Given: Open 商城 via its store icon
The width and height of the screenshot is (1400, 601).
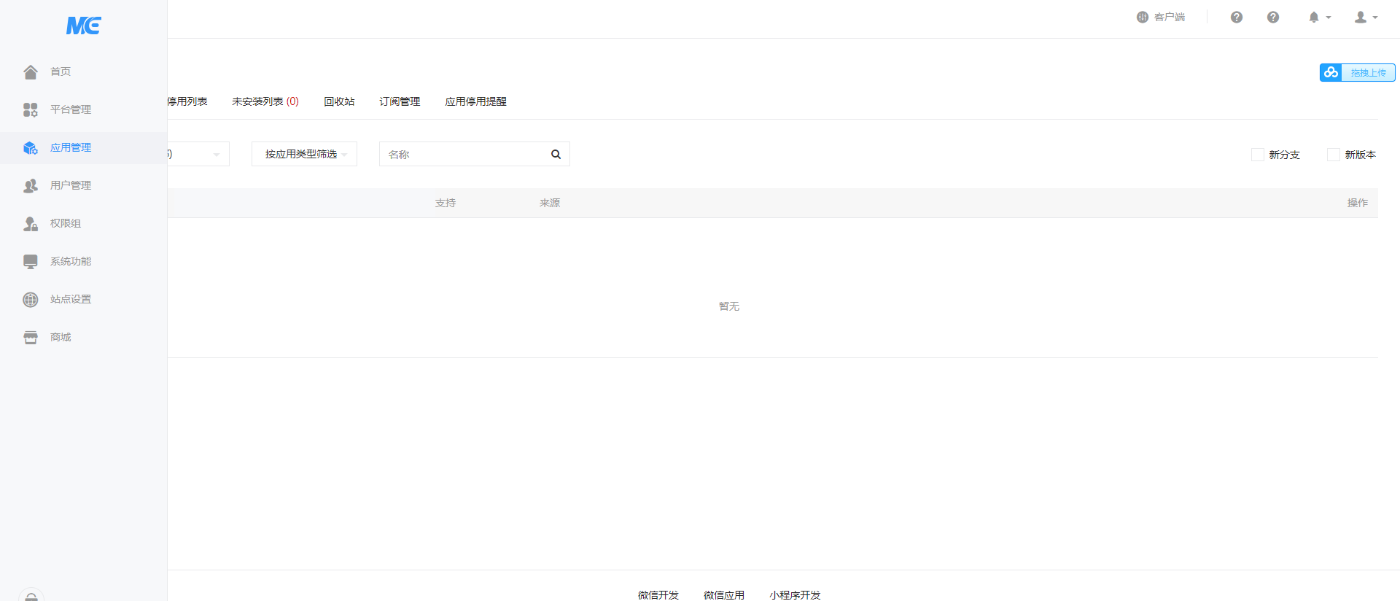Looking at the screenshot, I should tap(31, 337).
